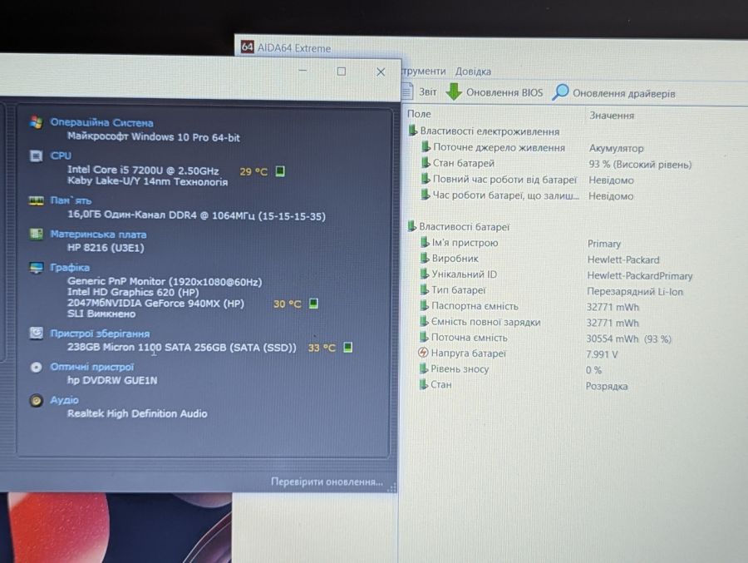
Task: Click the disc icon beside Оптичні пристрої
Action: pyautogui.click(x=36, y=367)
